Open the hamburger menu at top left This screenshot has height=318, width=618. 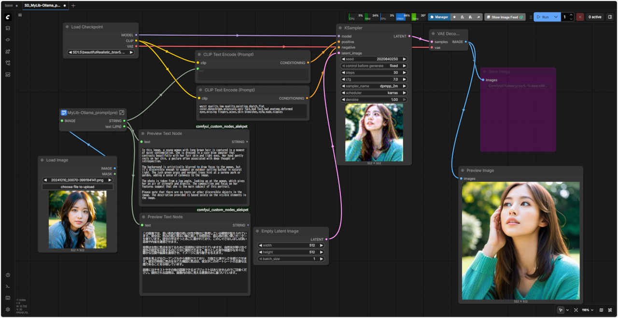(20, 15)
